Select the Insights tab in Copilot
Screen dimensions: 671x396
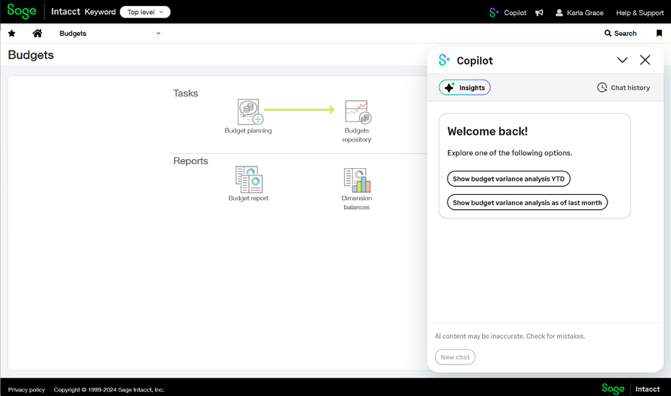464,88
